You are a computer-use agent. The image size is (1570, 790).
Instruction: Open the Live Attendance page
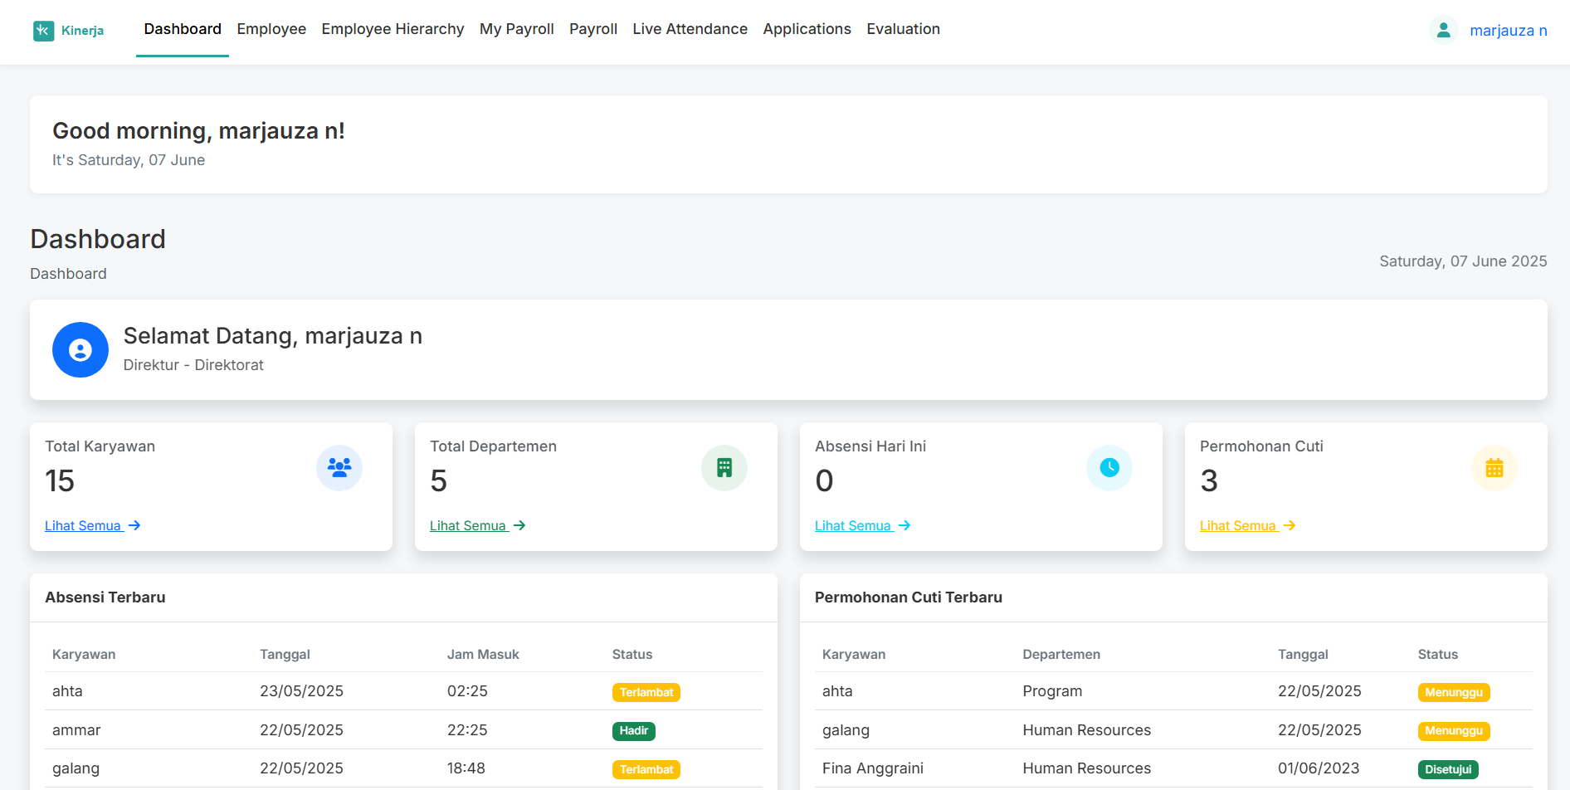pos(690,29)
